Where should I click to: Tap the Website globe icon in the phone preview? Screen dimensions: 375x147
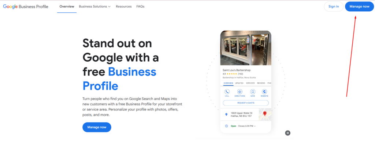point(264,92)
